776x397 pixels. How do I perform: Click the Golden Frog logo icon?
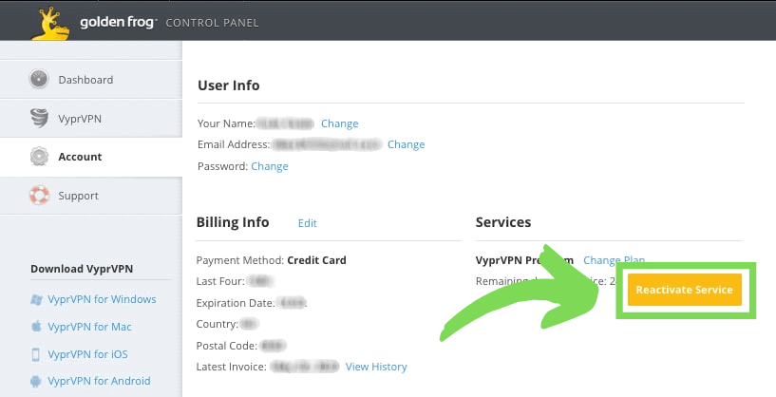click(50, 23)
